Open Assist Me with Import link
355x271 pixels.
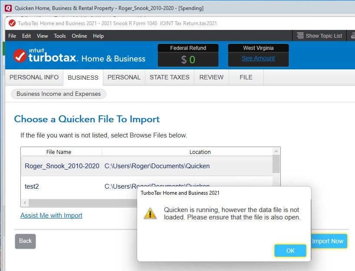click(51, 215)
